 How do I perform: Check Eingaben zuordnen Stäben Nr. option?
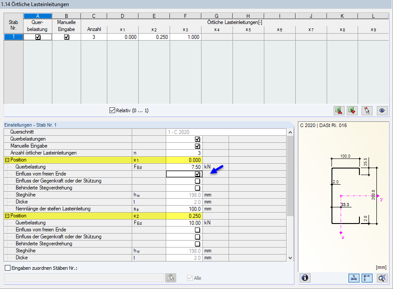pyautogui.click(x=8, y=268)
